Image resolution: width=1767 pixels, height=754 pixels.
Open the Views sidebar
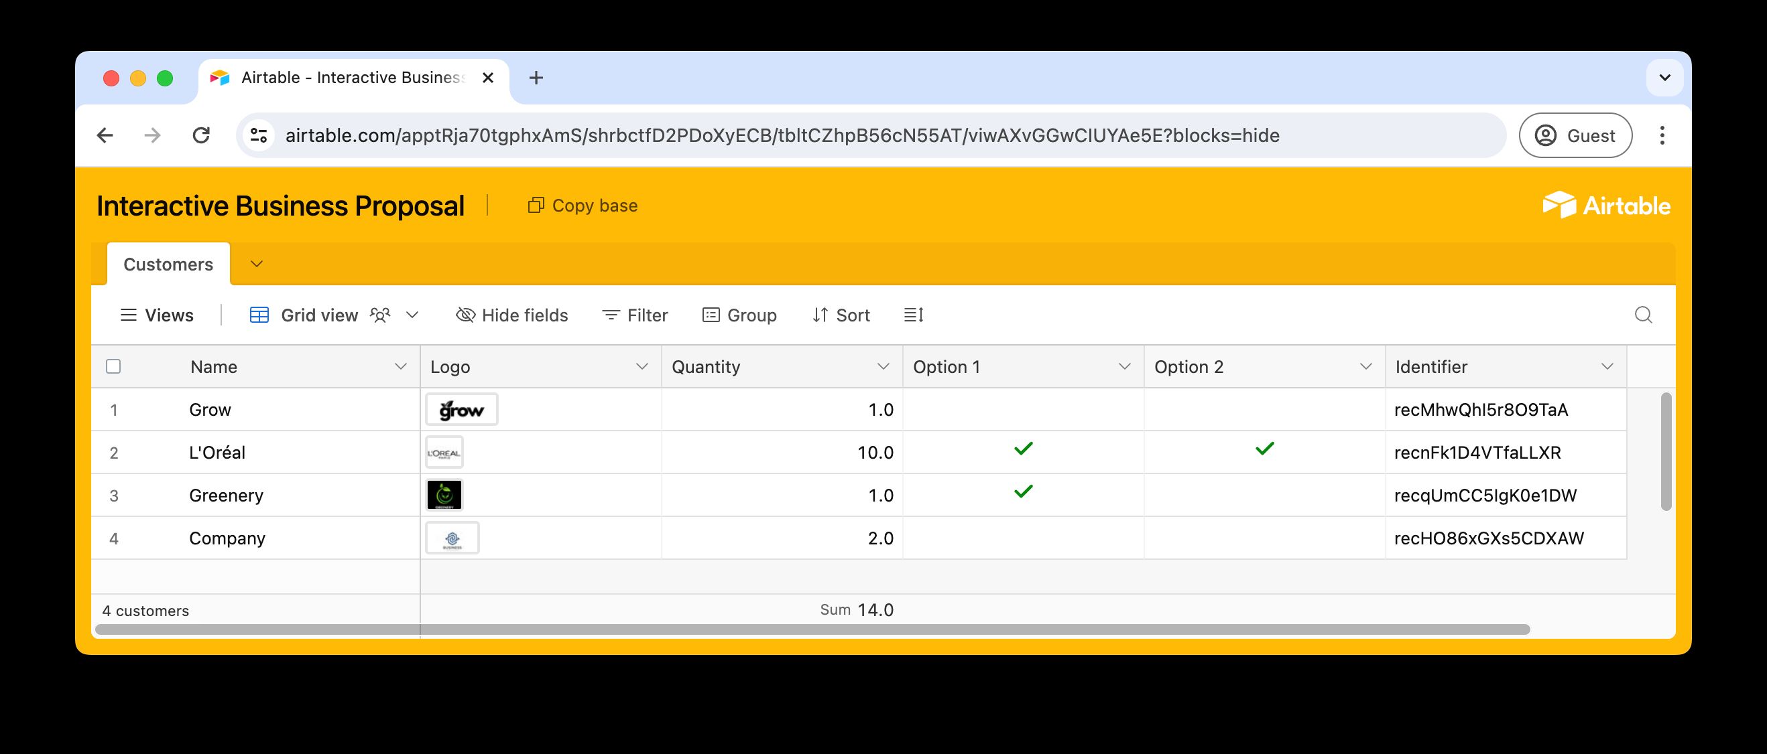(x=156, y=315)
